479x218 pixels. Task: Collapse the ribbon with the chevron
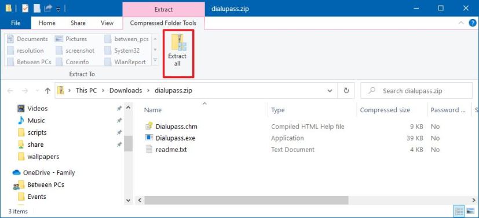tap(461, 23)
